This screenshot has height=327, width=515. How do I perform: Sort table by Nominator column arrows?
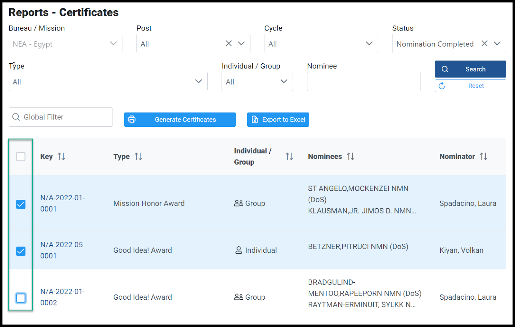pyautogui.click(x=483, y=157)
